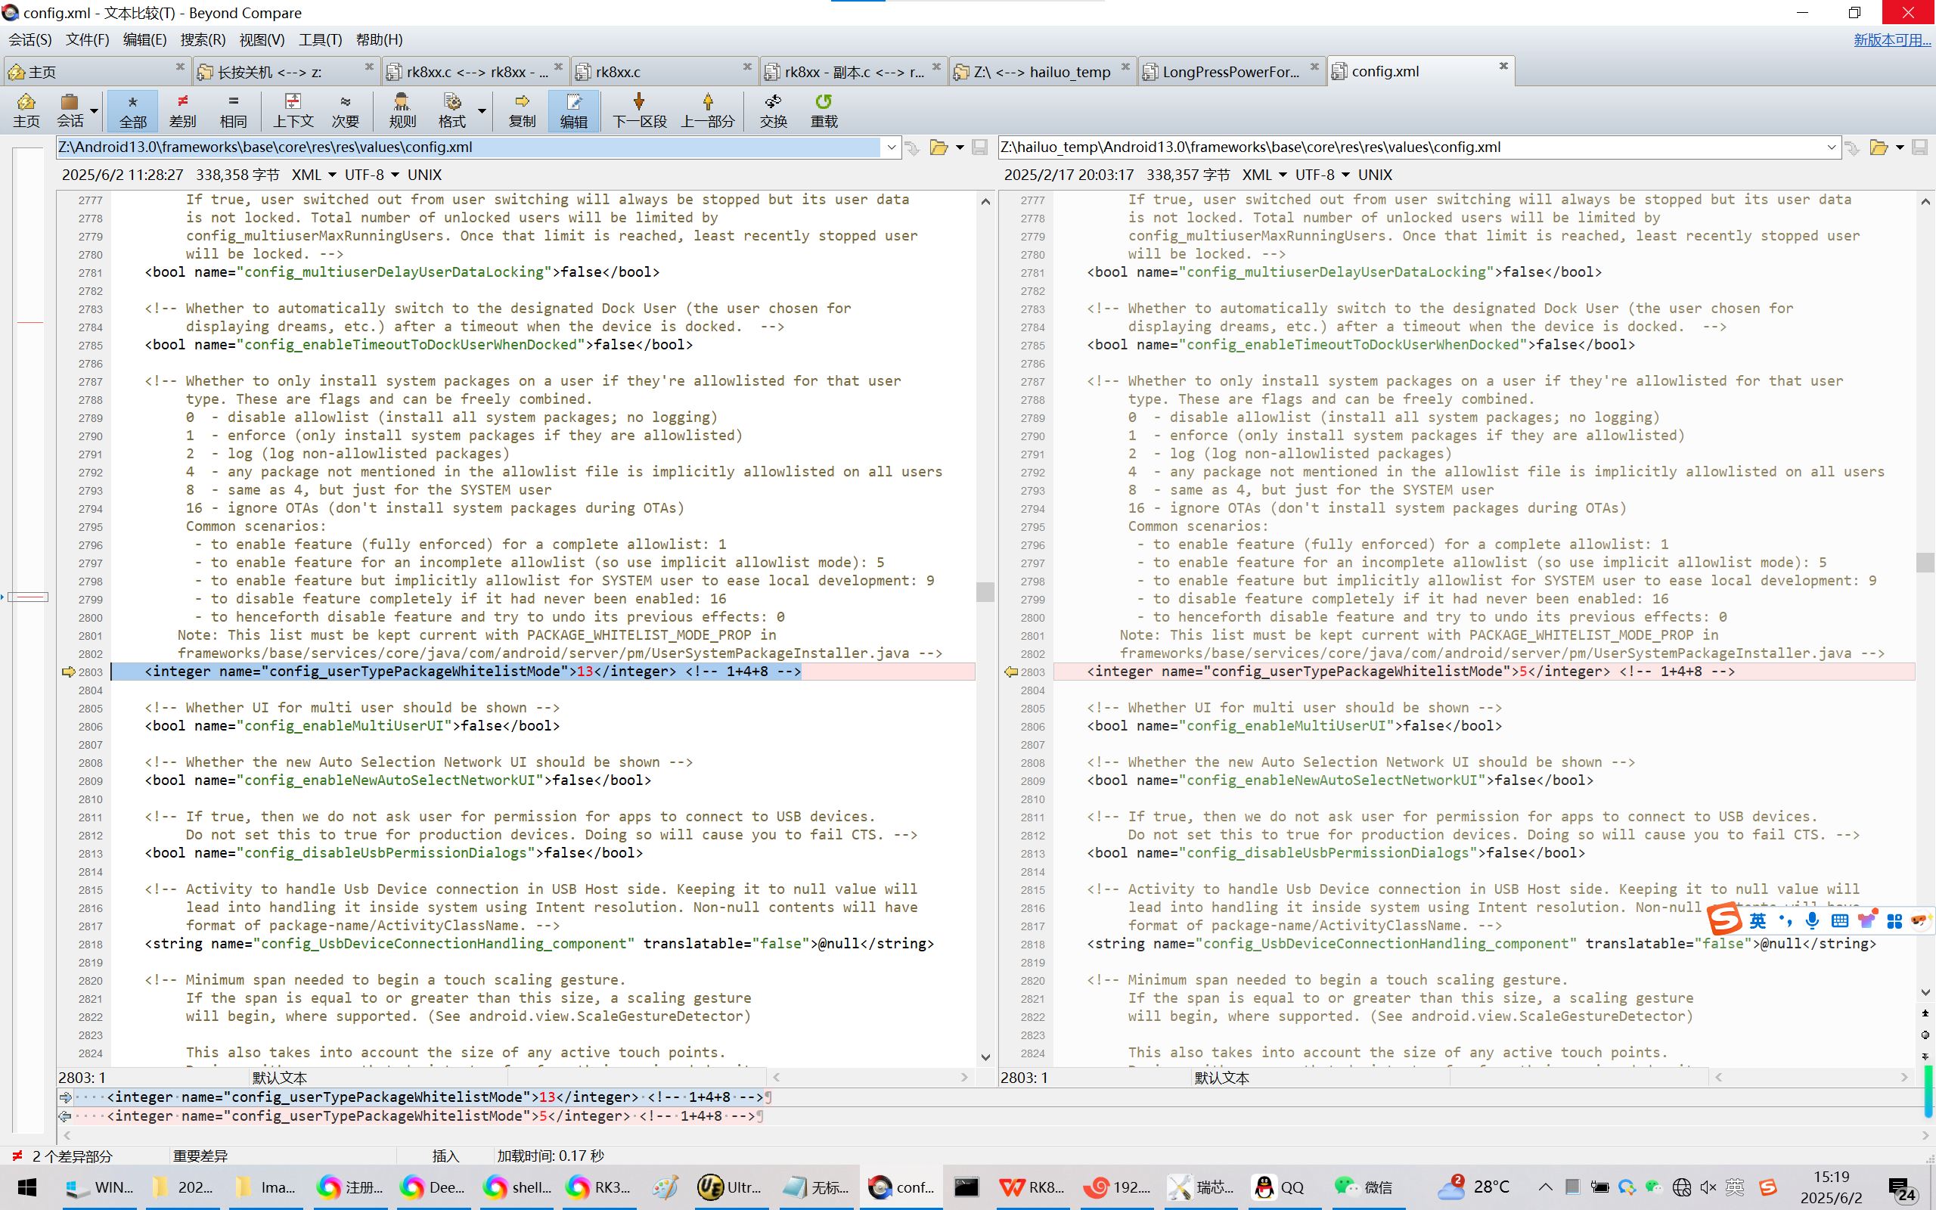The height and width of the screenshot is (1210, 1936).
Task: Click the left pane vertical scrollbar thumb
Action: tap(985, 591)
